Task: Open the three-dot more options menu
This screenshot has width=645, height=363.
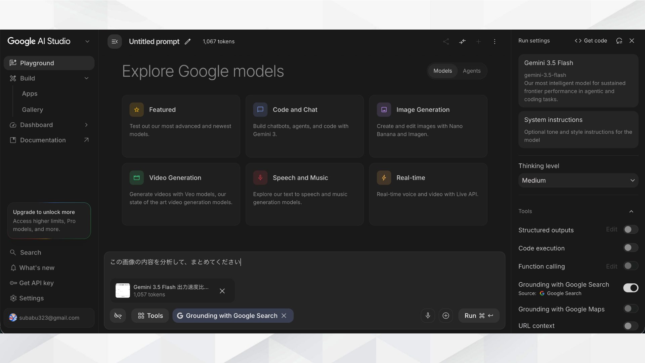Action: (x=494, y=42)
